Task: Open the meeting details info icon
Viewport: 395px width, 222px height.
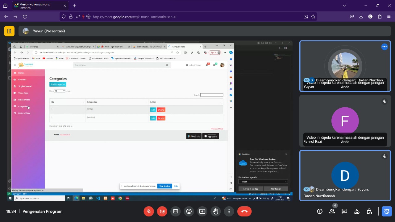Action: [x=320, y=212]
